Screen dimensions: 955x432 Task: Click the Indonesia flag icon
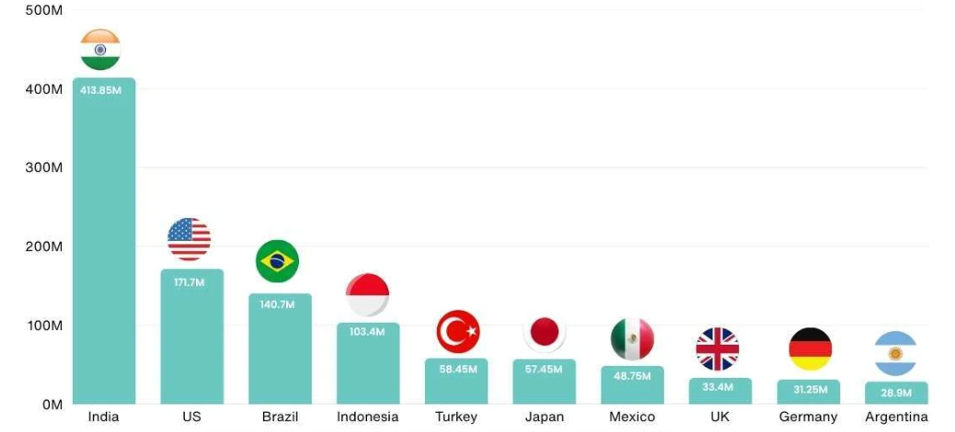[367, 295]
